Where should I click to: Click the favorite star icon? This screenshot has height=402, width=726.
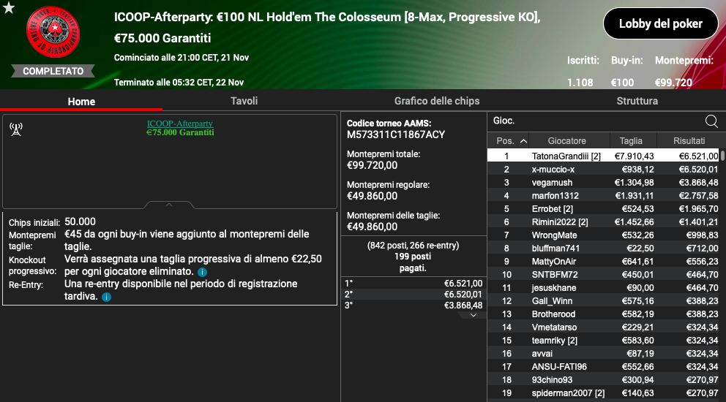tap(8, 8)
